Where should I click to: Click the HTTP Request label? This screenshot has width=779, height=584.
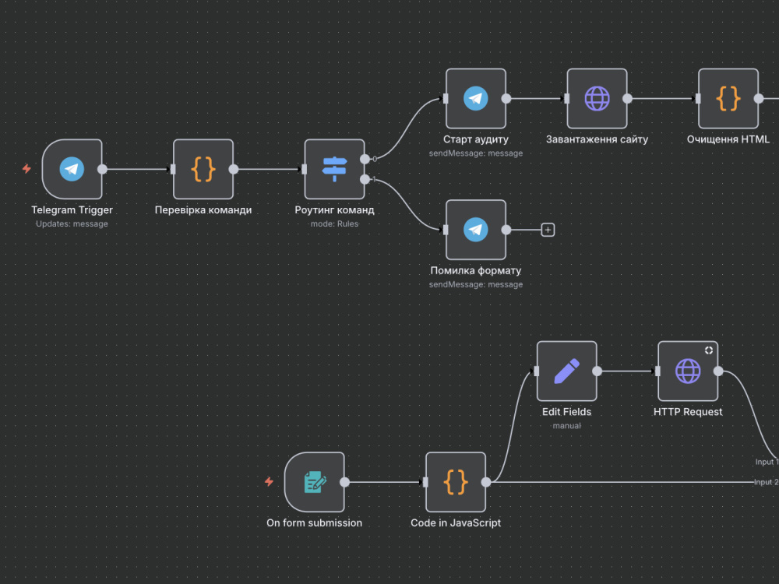[688, 412]
